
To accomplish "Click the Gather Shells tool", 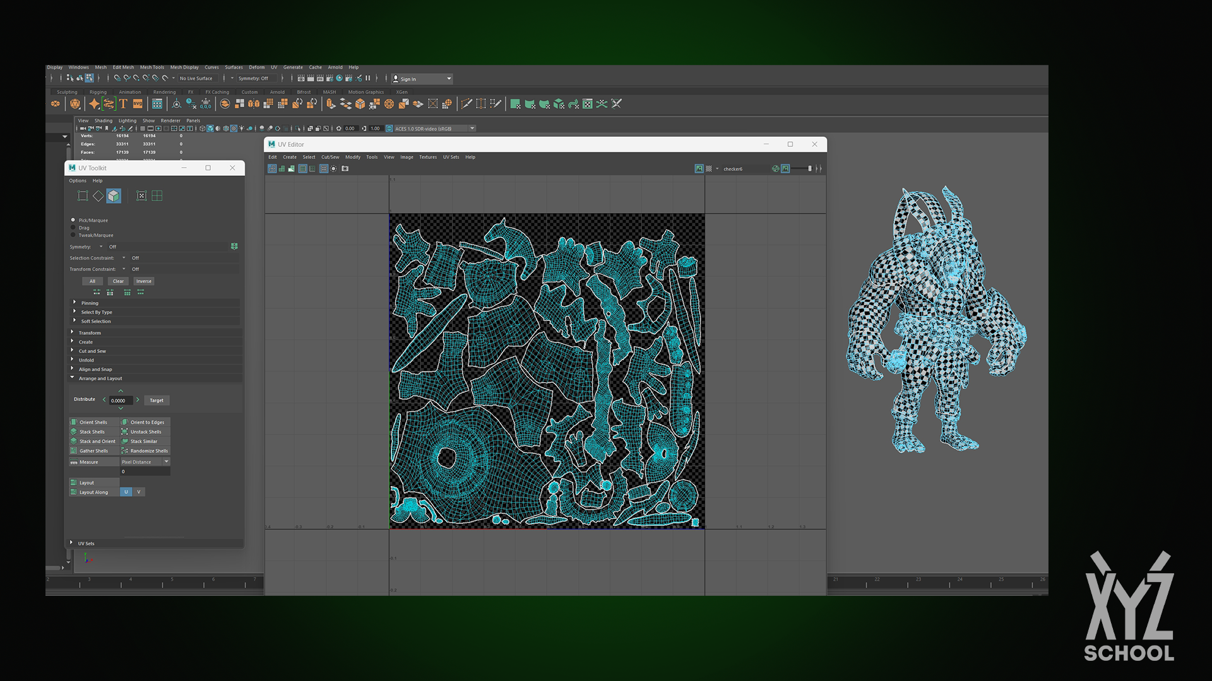I will tap(93, 451).
